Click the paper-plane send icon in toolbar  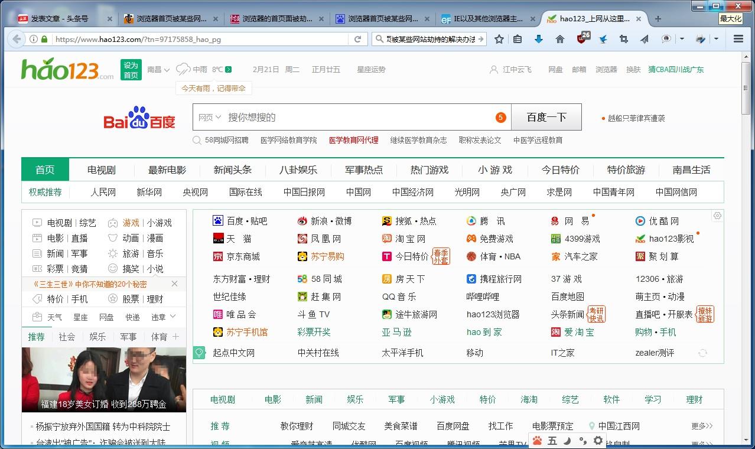(x=643, y=39)
